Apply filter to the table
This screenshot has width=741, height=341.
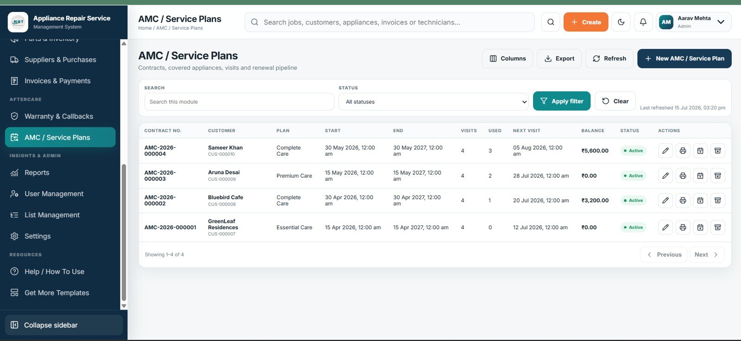tap(562, 101)
